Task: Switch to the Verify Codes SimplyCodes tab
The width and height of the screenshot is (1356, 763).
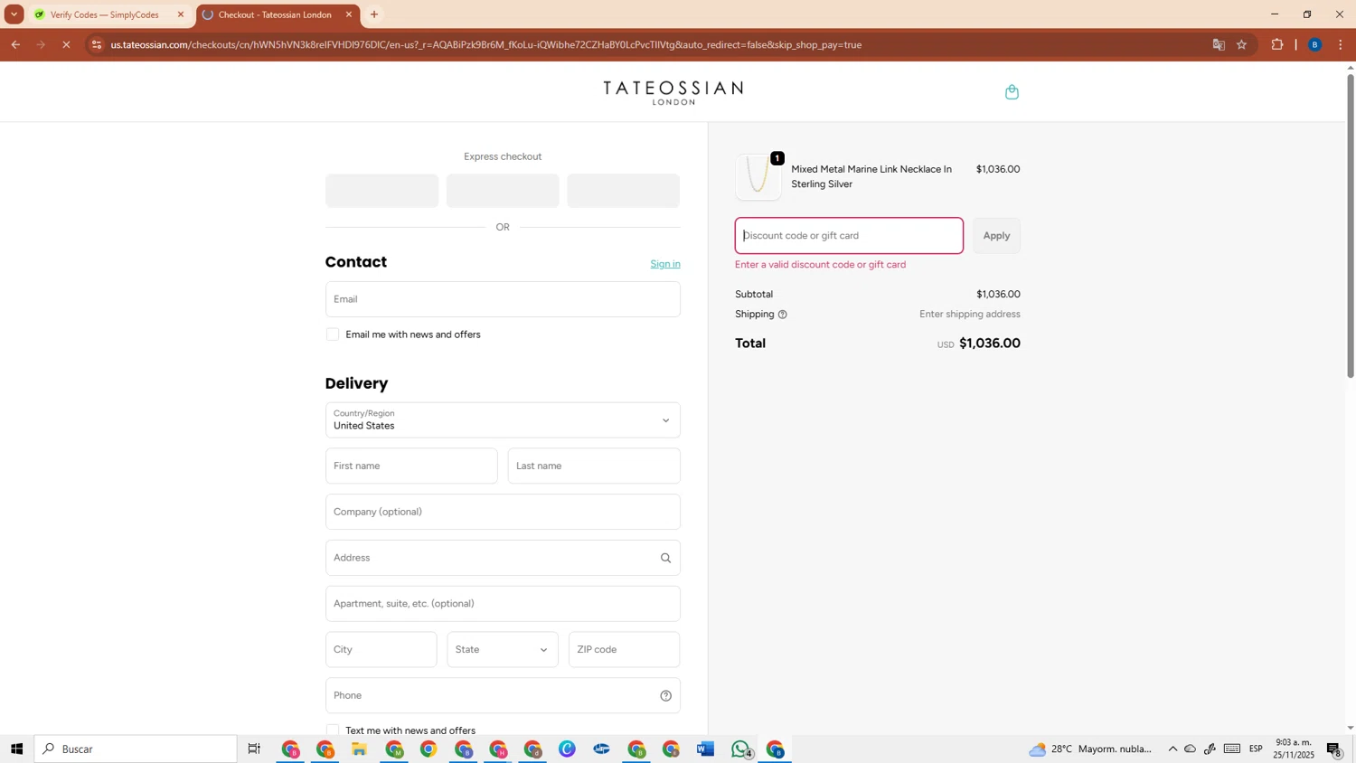Action: pyautogui.click(x=104, y=14)
